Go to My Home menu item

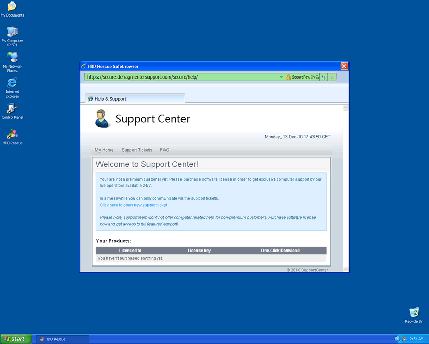[x=104, y=150]
